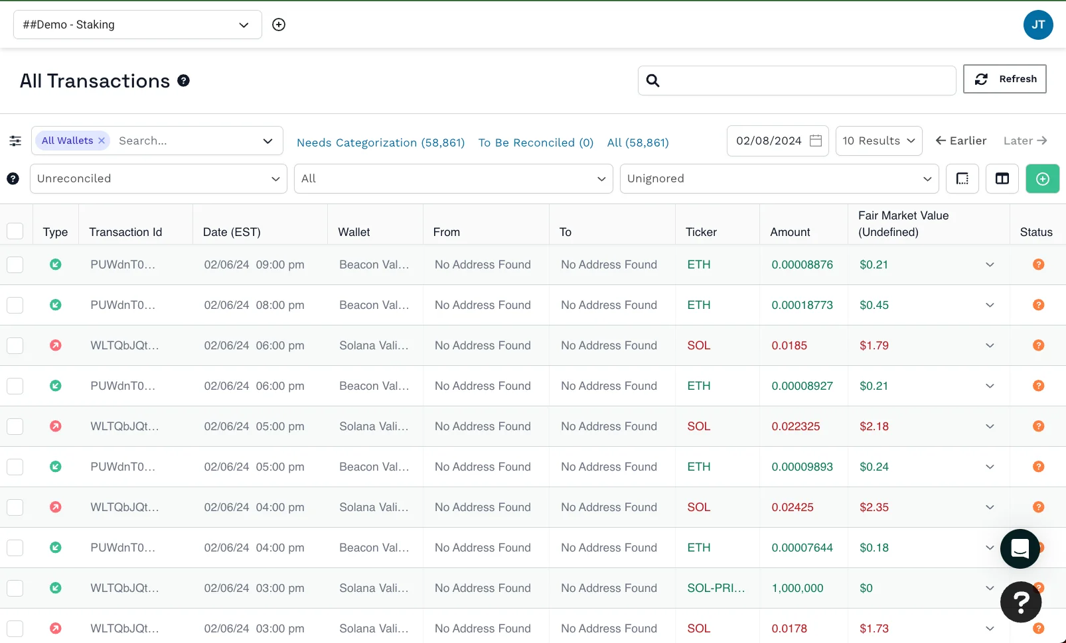Viewport: 1066px width, 643px height.
Task: Select the checkbox for SOL 0.022325 row
Action: click(15, 426)
